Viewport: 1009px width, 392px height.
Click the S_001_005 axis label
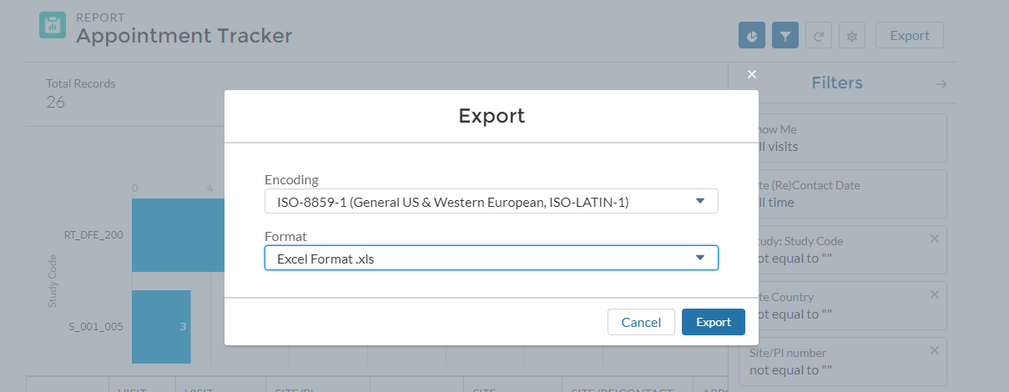pos(96,327)
